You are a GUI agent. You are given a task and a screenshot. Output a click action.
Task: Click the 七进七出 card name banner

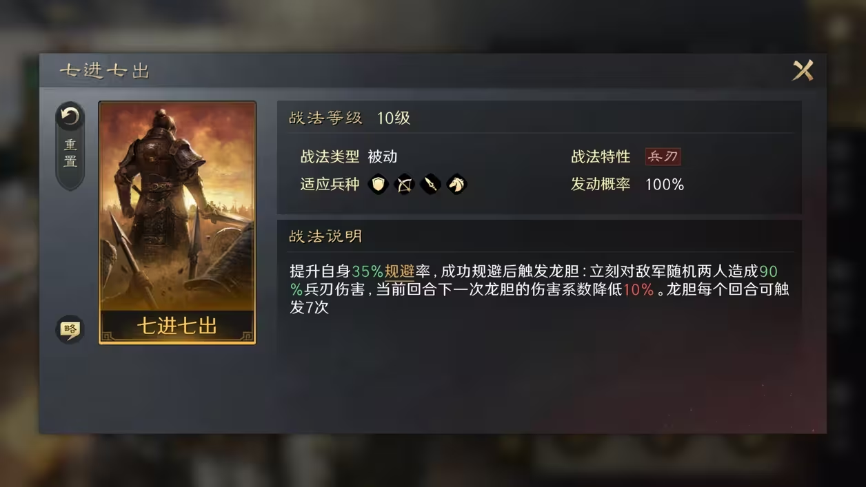(x=177, y=325)
